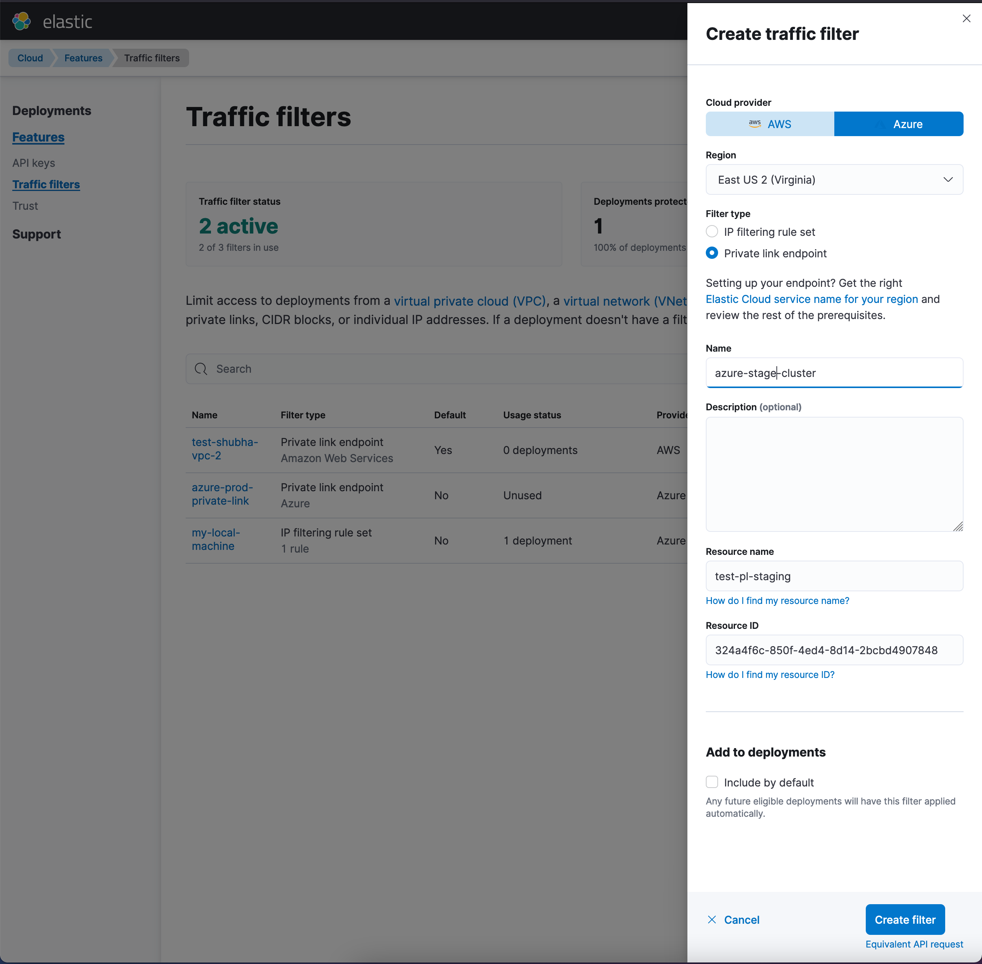Viewport: 982px width, 964px height.
Task: Click the search magnifier icon
Action: [201, 368]
